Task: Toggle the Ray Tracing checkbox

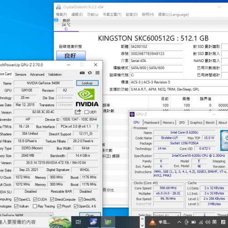Action: click(x=35, y=206)
